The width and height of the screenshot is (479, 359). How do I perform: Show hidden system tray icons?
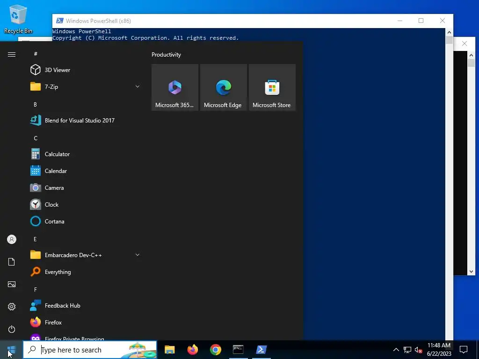tap(396, 350)
